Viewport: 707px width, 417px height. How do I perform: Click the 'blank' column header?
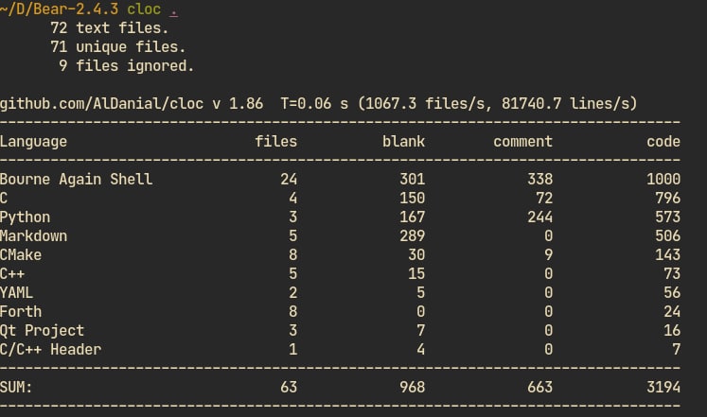point(403,142)
